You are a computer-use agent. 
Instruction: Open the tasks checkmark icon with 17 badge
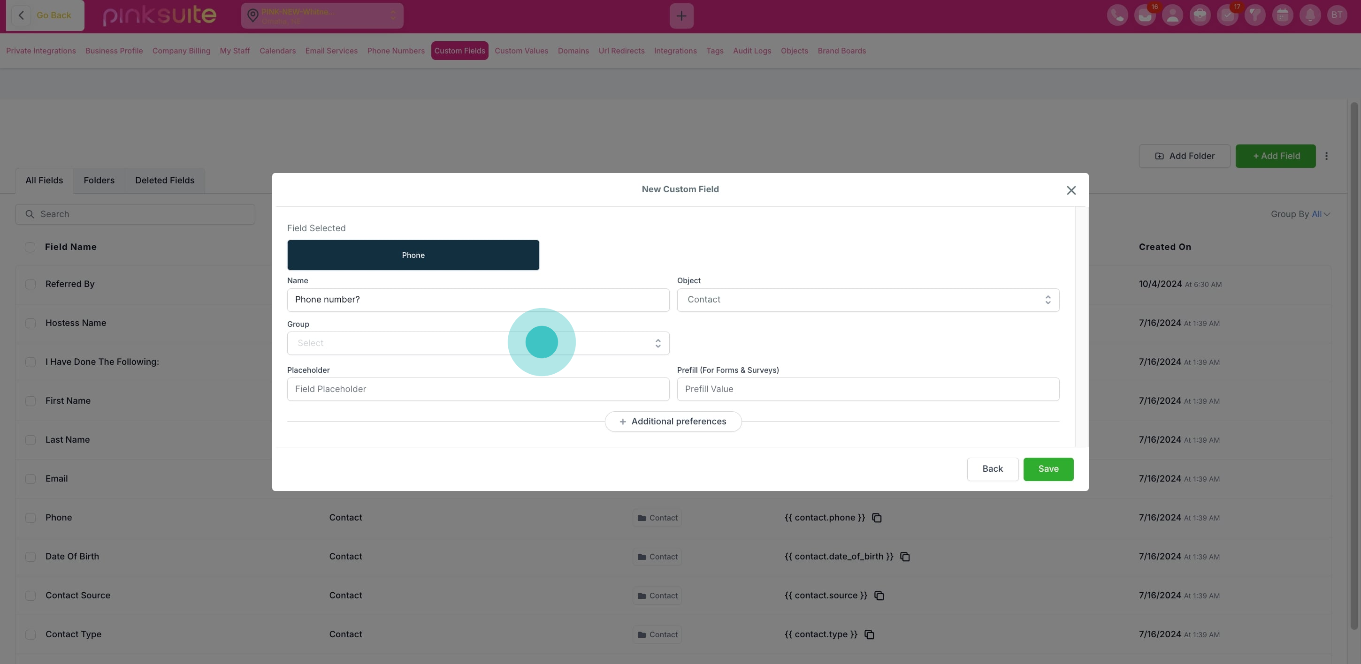pos(1227,15)
